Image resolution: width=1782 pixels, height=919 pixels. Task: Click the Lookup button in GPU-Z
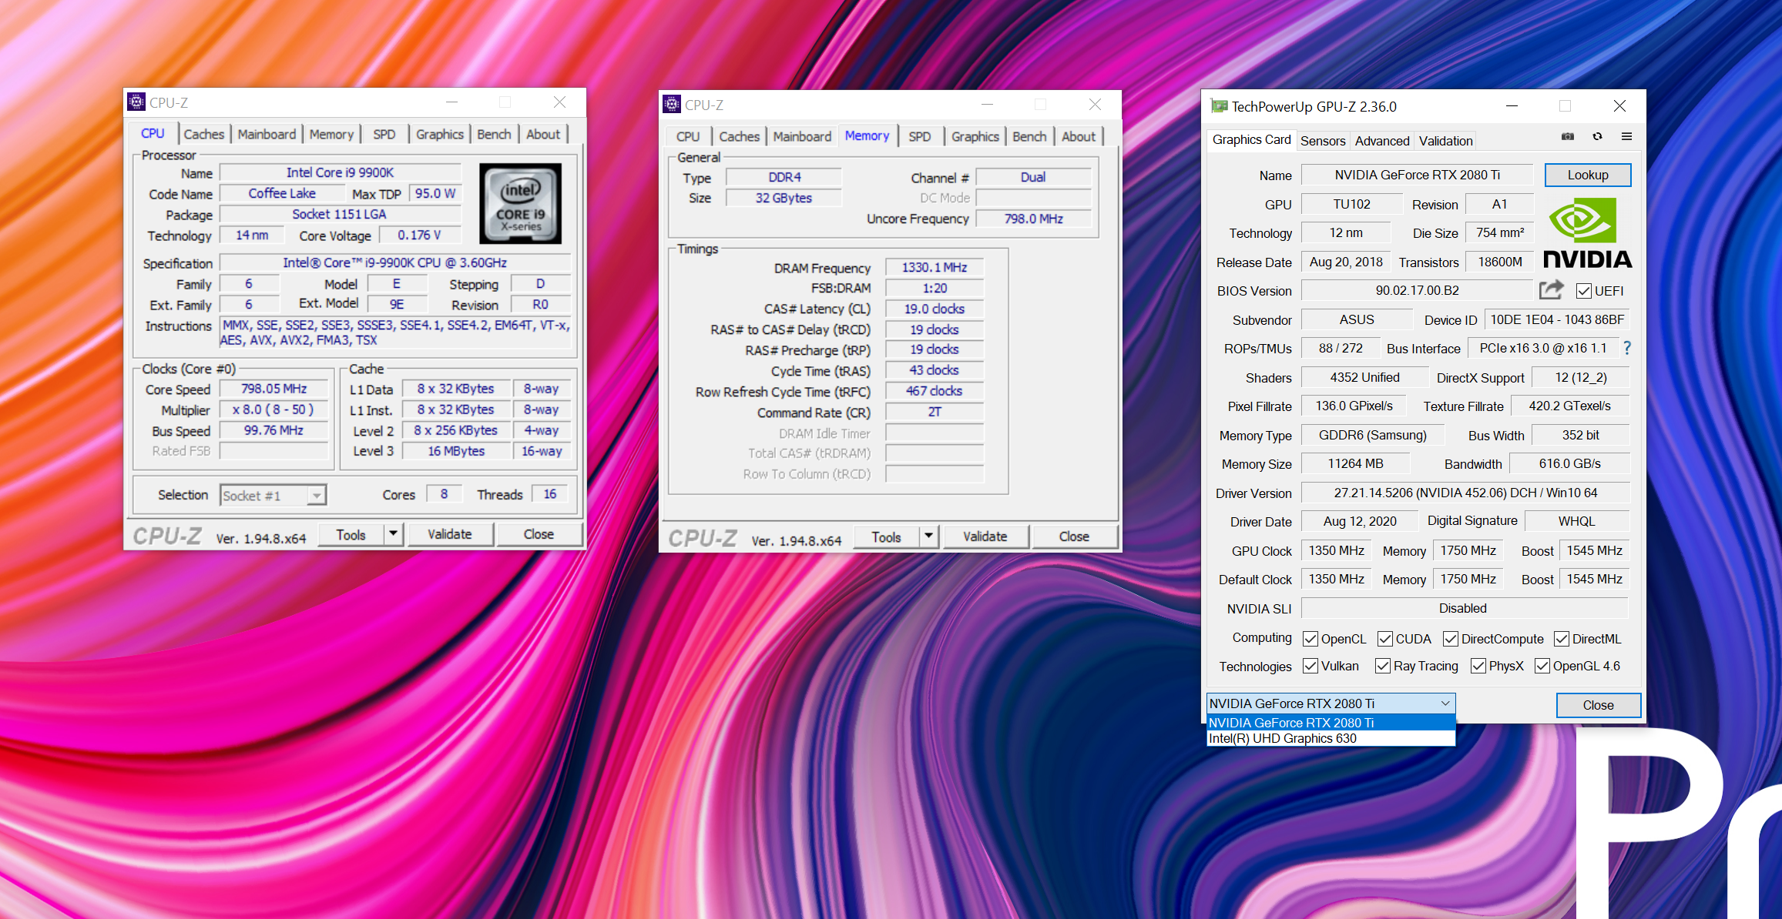[x=1588, y=175]
